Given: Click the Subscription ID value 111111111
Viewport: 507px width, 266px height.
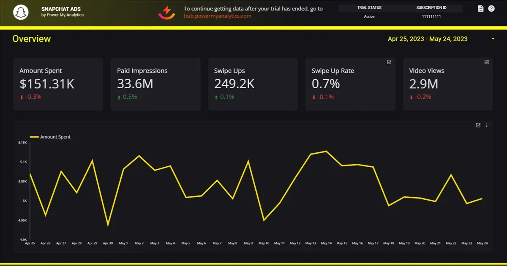Looking at the screenshot, I should coord(431,16).
